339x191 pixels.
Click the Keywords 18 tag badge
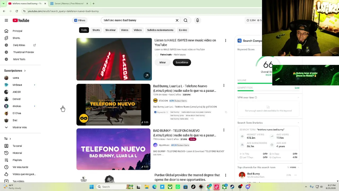pyautogui.click(x=161, y=112)
